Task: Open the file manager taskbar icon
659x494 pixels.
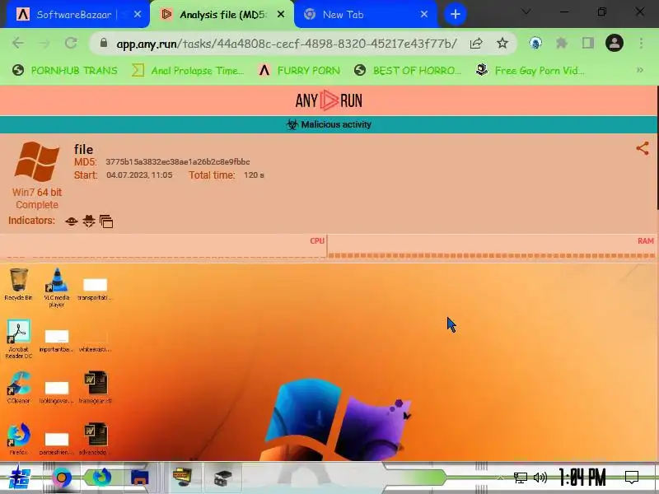Action: tap(140, 478)
